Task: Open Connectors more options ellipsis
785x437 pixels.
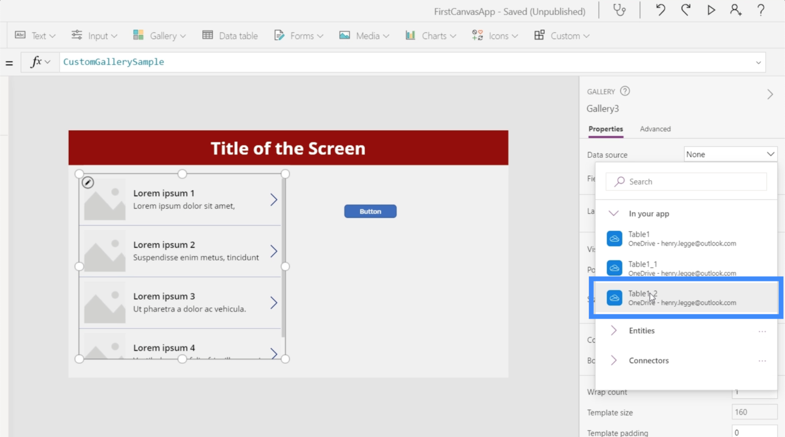Action: [x=762, y=361]
